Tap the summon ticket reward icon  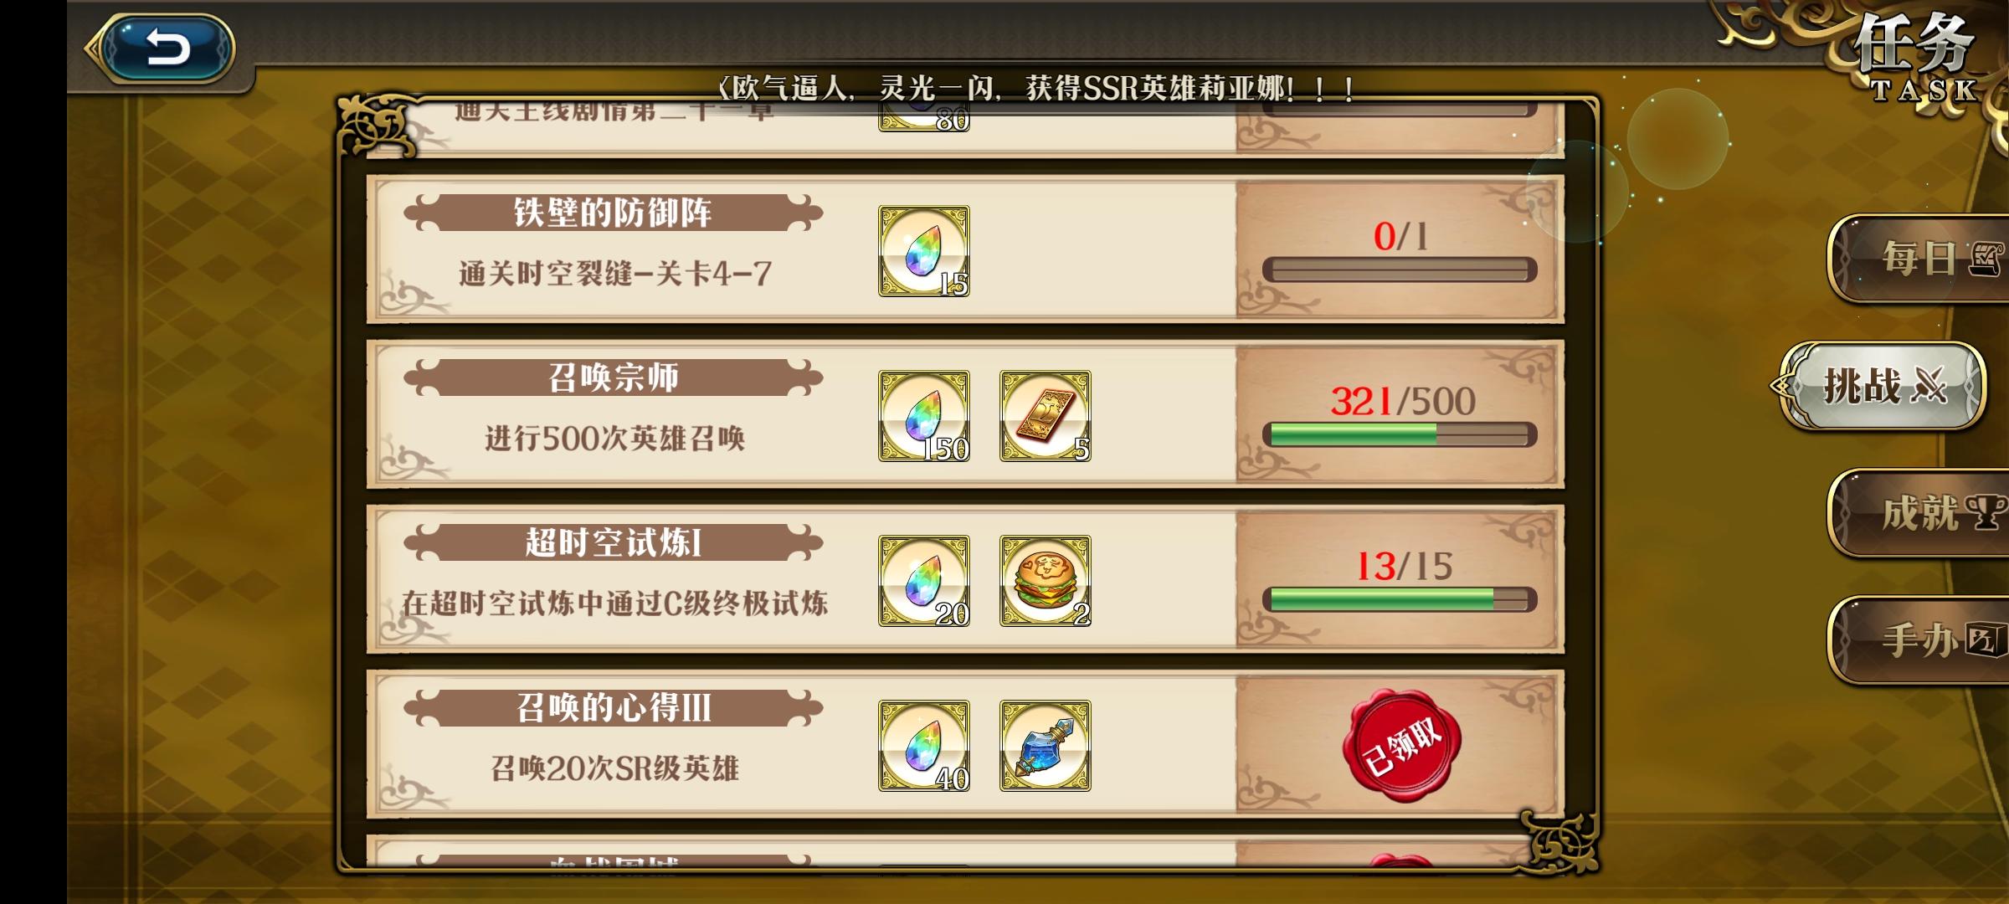[1046, 416]
